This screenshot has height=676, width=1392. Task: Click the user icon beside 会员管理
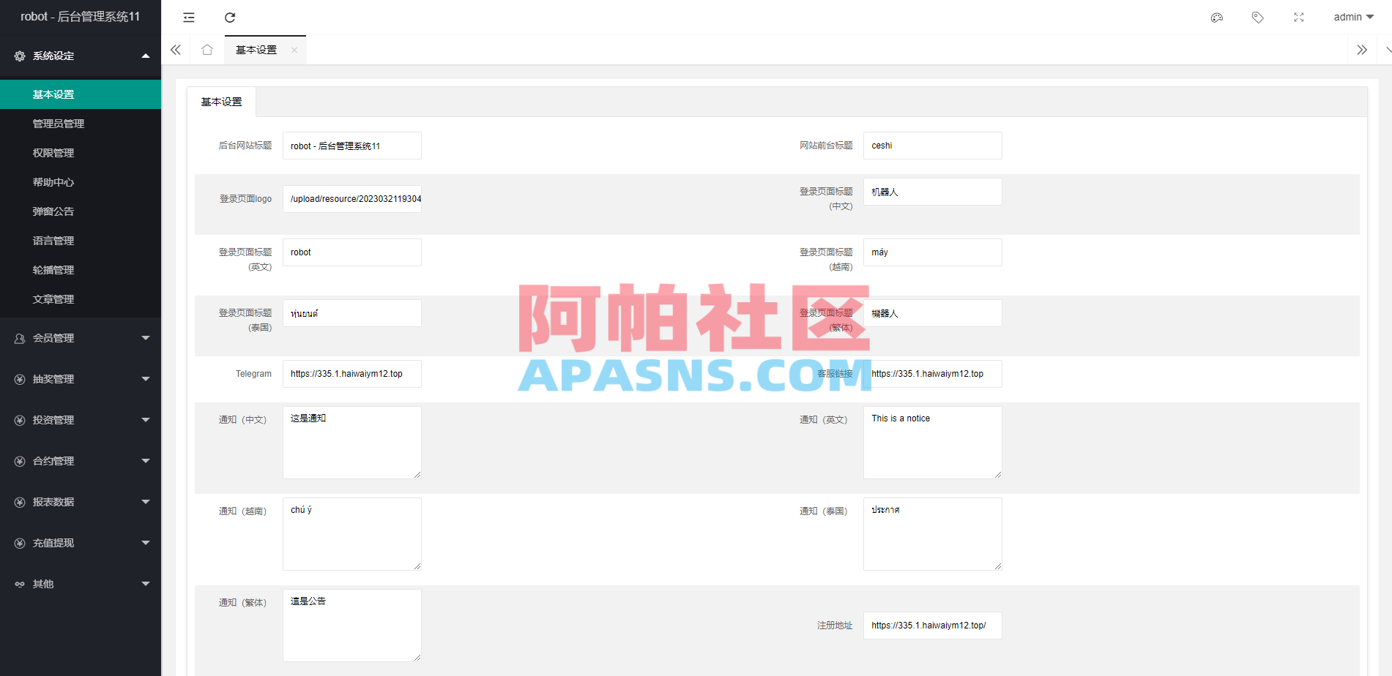coord(19,337)
